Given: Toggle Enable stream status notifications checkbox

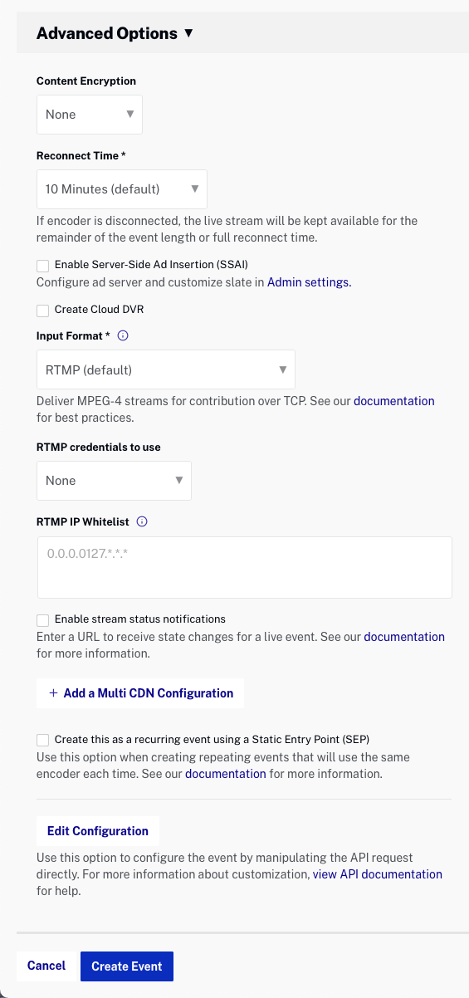Looking at the screenshot, I should 43,620.
